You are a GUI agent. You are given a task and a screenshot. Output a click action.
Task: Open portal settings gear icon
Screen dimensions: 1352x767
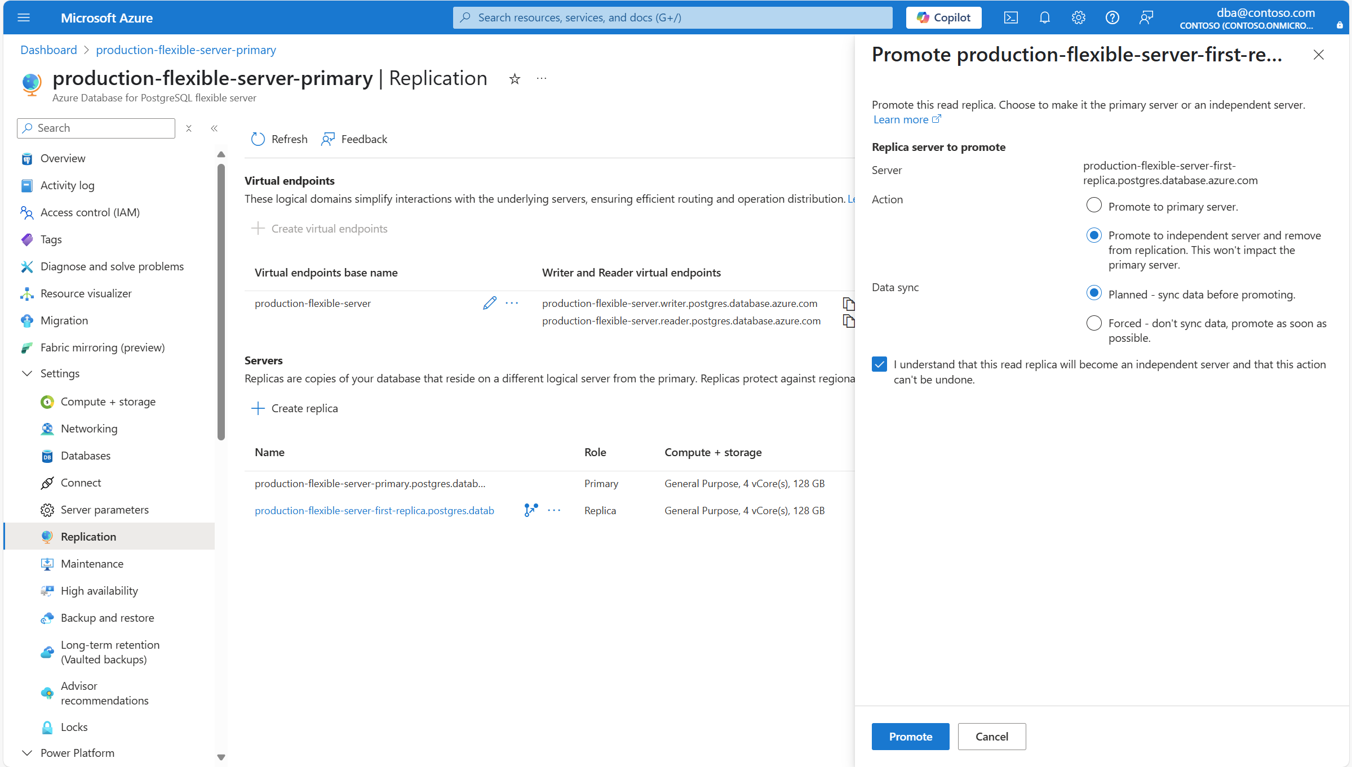[x=1078, y=17]
